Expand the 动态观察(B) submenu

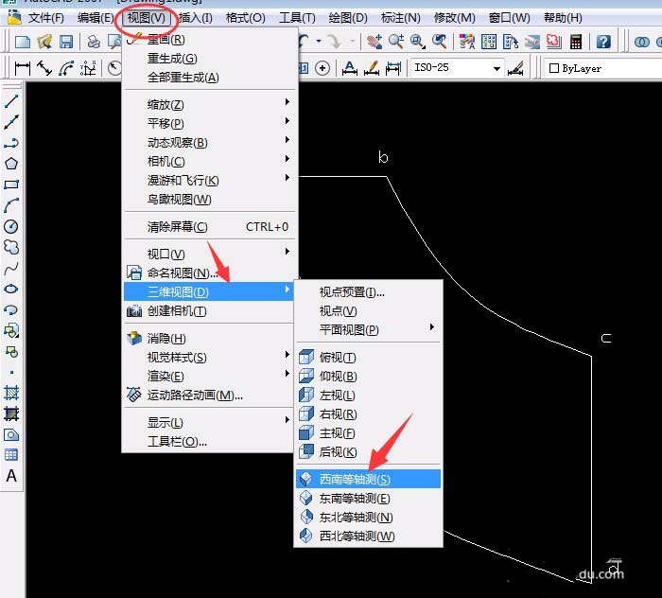coord(209,142)
